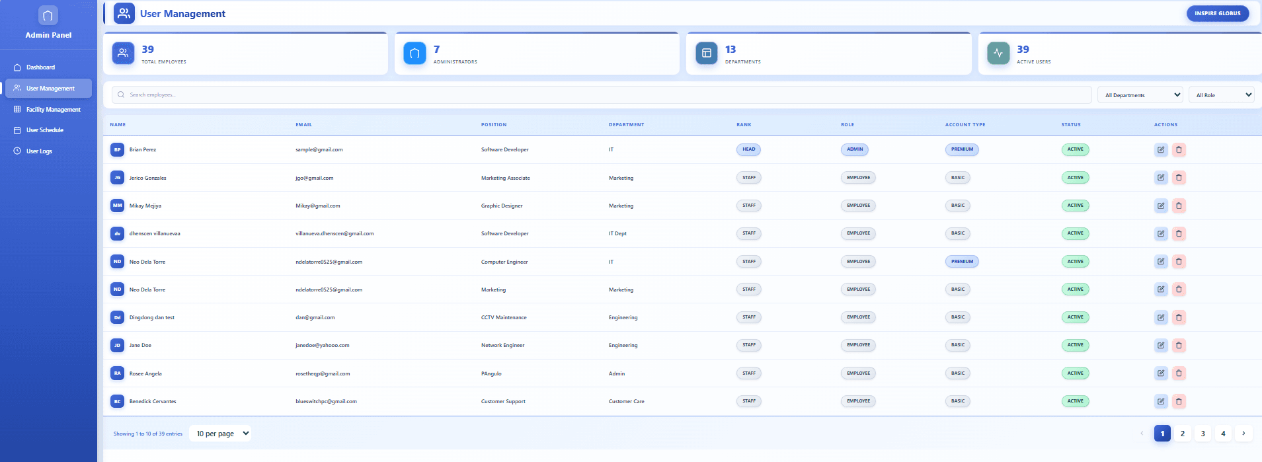This screenshot has width=1262, height=462.
Task: Click the Total Employees card icon
Action: click(123, 54)
